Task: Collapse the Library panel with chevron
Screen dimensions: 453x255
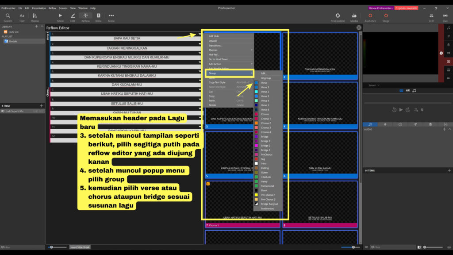Action: click(42, 26)
